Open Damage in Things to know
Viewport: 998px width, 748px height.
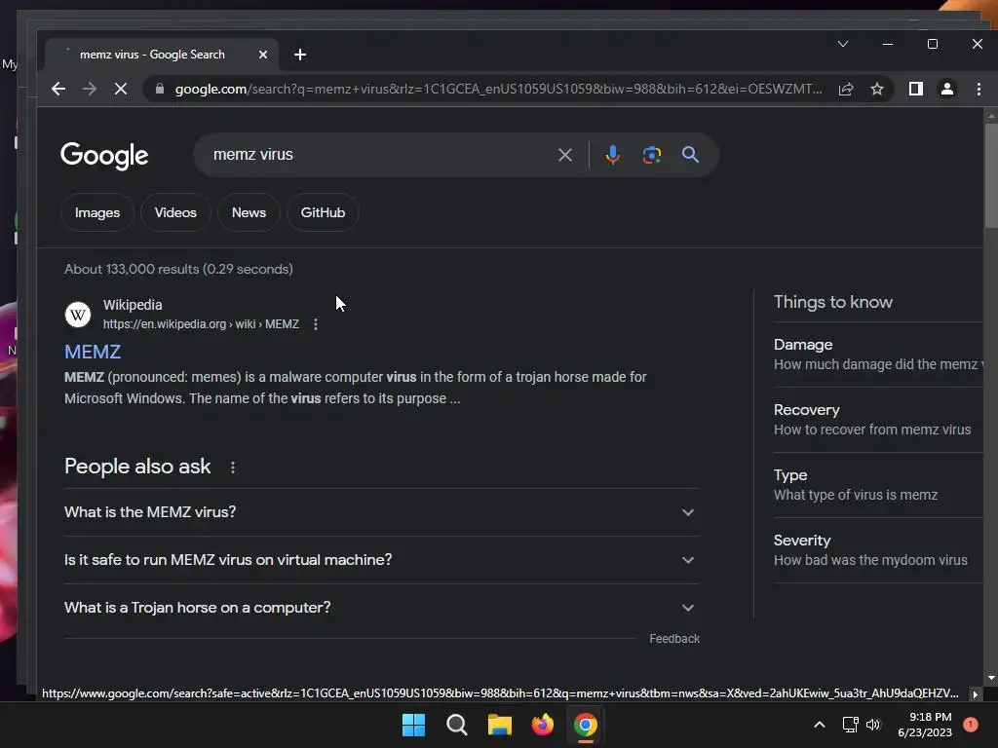pos(878,355)
